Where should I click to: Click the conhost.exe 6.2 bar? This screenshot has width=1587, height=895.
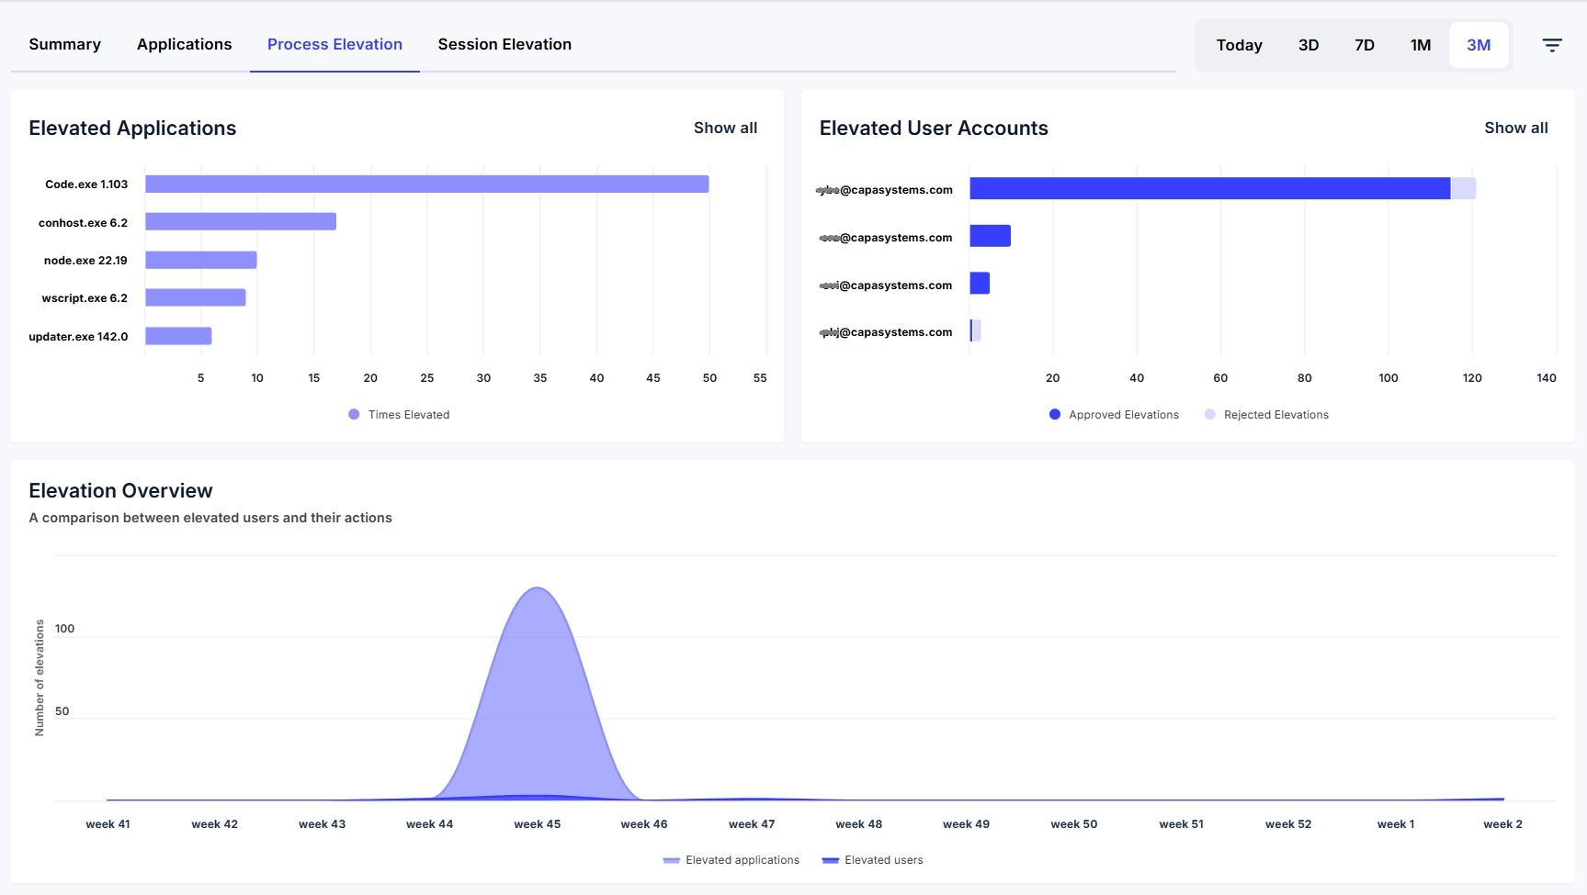[x=241, y=221]
